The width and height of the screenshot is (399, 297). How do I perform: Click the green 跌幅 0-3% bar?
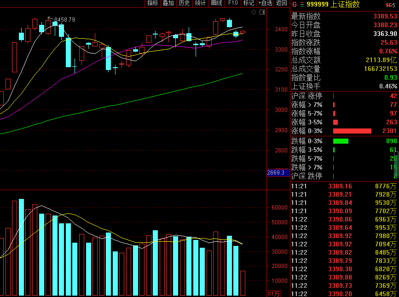click(x=341, y=141)
